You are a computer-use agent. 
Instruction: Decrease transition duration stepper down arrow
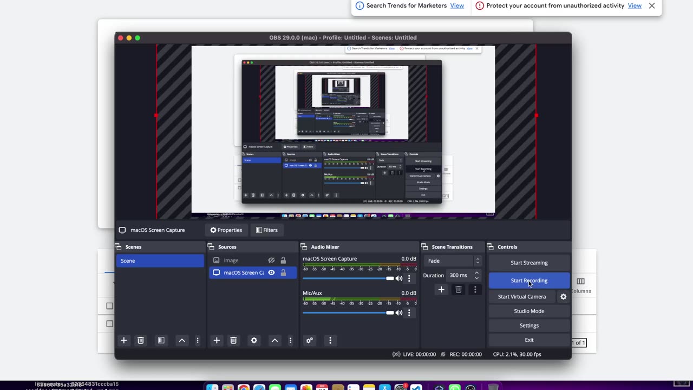coord(476,278)
